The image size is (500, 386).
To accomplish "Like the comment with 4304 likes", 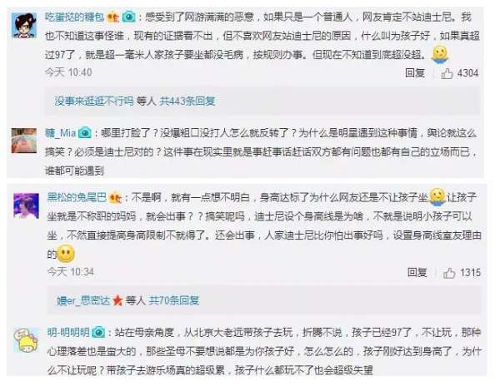I will (447, 73).
